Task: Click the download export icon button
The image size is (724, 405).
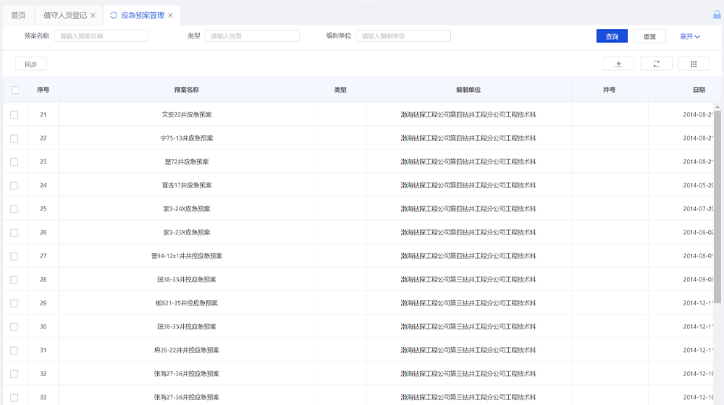Action: click(618, 64)
